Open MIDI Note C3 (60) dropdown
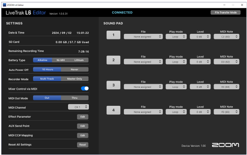247x155 pixels. pos(227,37)
